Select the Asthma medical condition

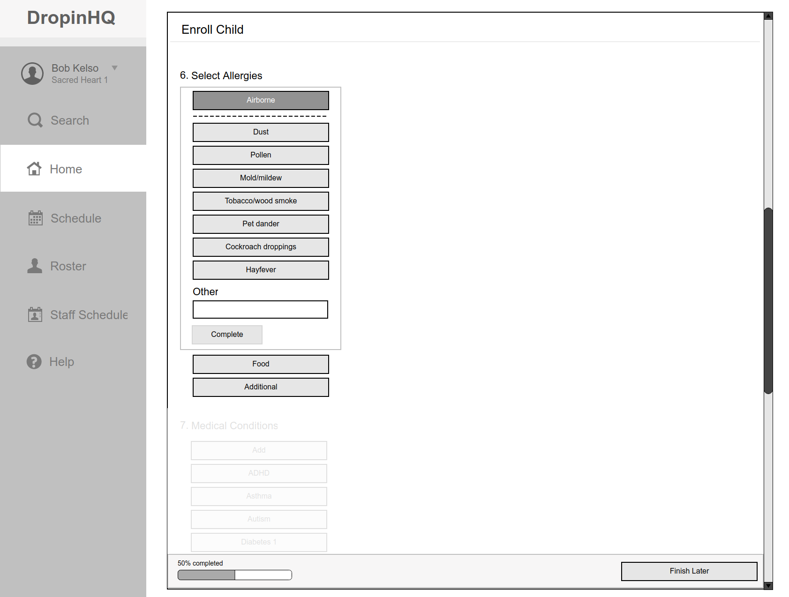pos(259,496)
